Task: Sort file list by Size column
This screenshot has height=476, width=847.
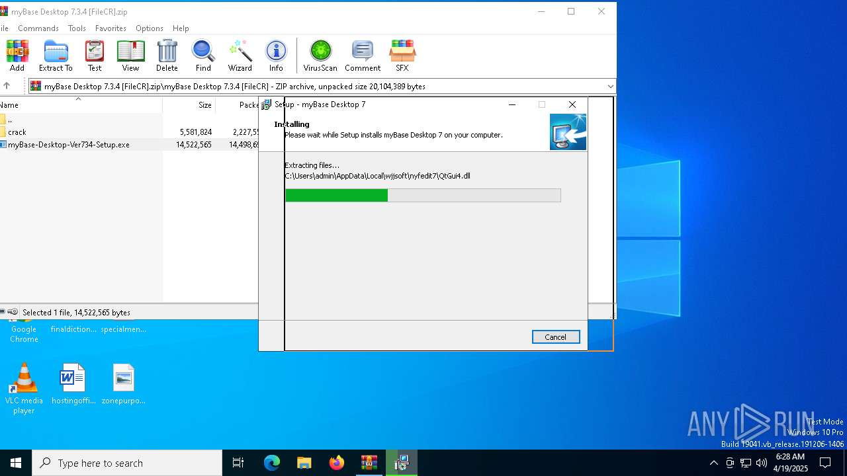Action: 189,105
